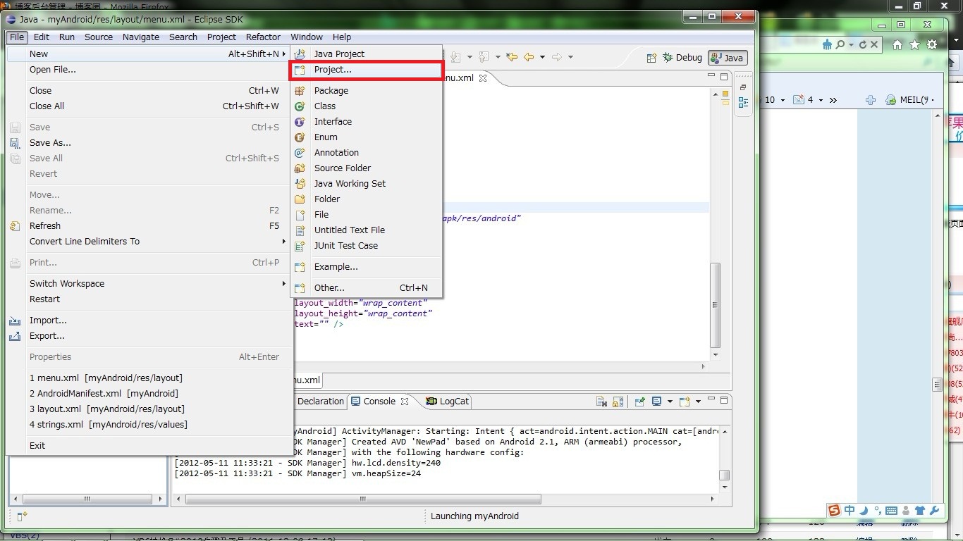Click home icon in background browser window
This screenshot has width=963, height=541.
click(897, 44)
